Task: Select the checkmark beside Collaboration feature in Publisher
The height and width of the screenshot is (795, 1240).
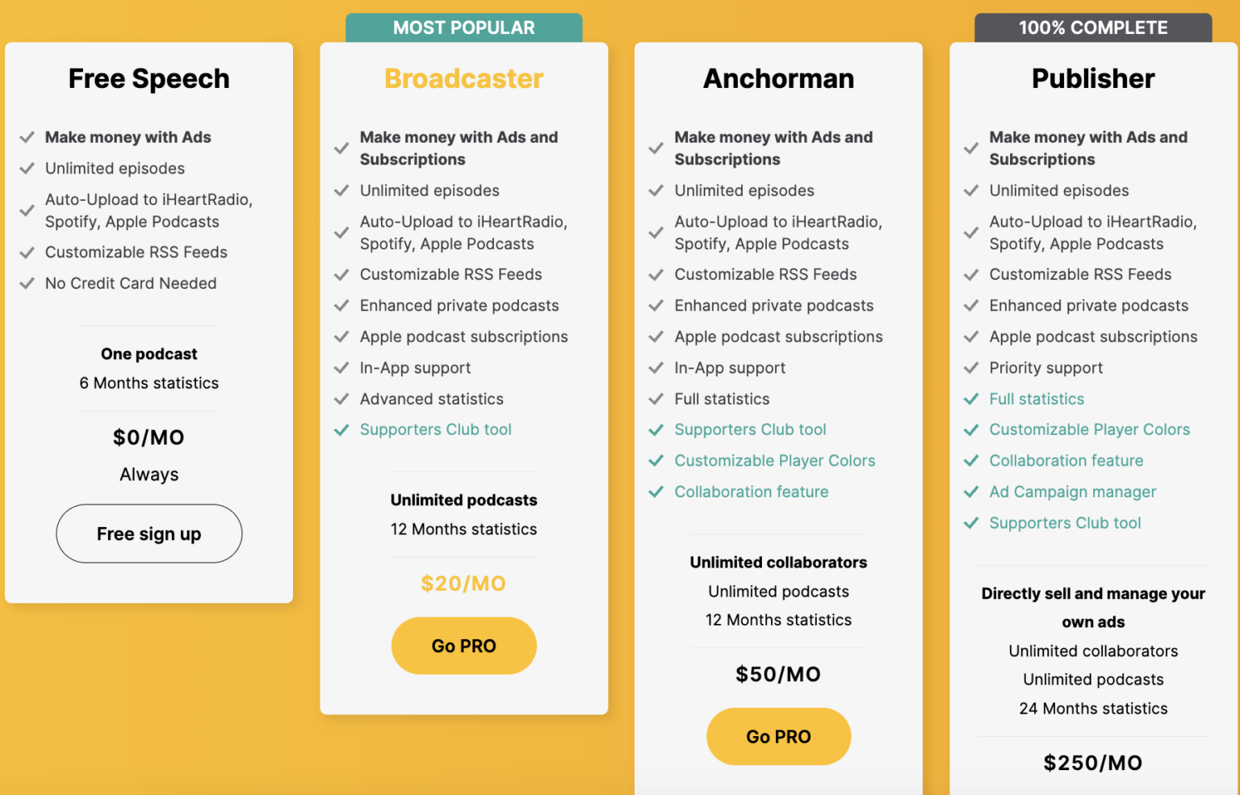Action: (970, 460)
